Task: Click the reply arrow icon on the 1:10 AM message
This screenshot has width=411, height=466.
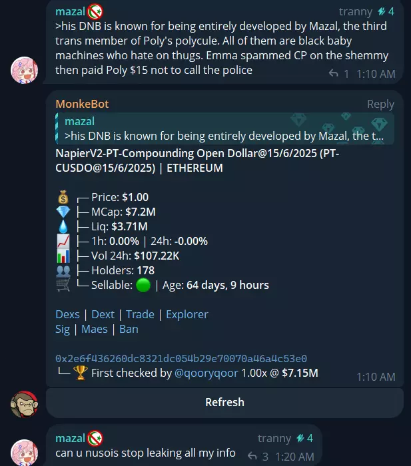Action: 333,73
